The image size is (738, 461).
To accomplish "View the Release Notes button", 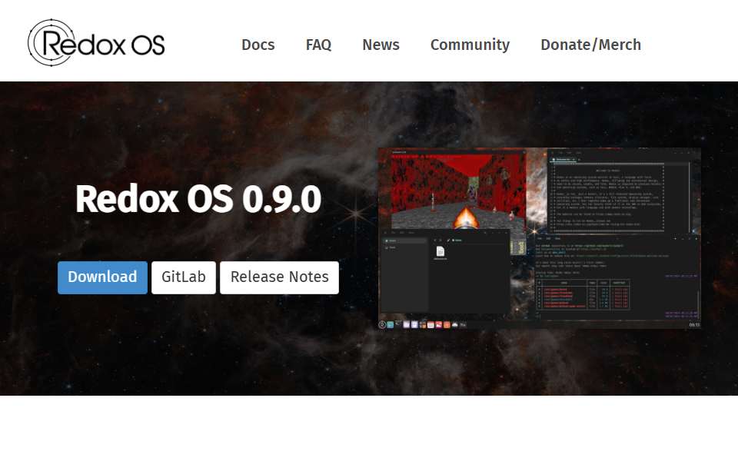I will click(x=280, y=277).
